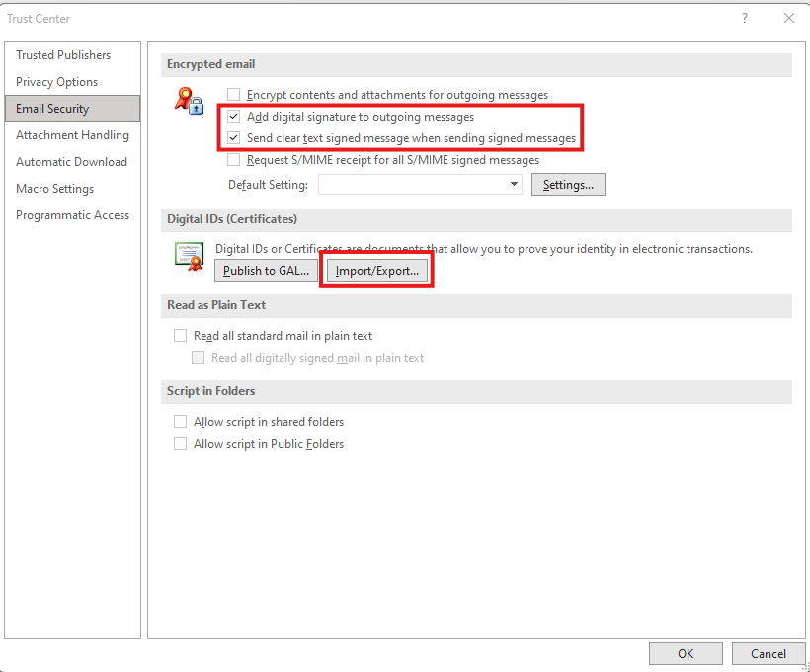Image resolution: width=810 pixels, height=672 pixels.
Task: Enable Encrypt contents and attachments checkbox
Action: pos(234,95)
